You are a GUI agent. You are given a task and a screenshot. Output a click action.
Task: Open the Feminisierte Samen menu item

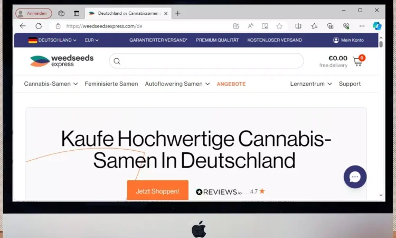(111, 84)
